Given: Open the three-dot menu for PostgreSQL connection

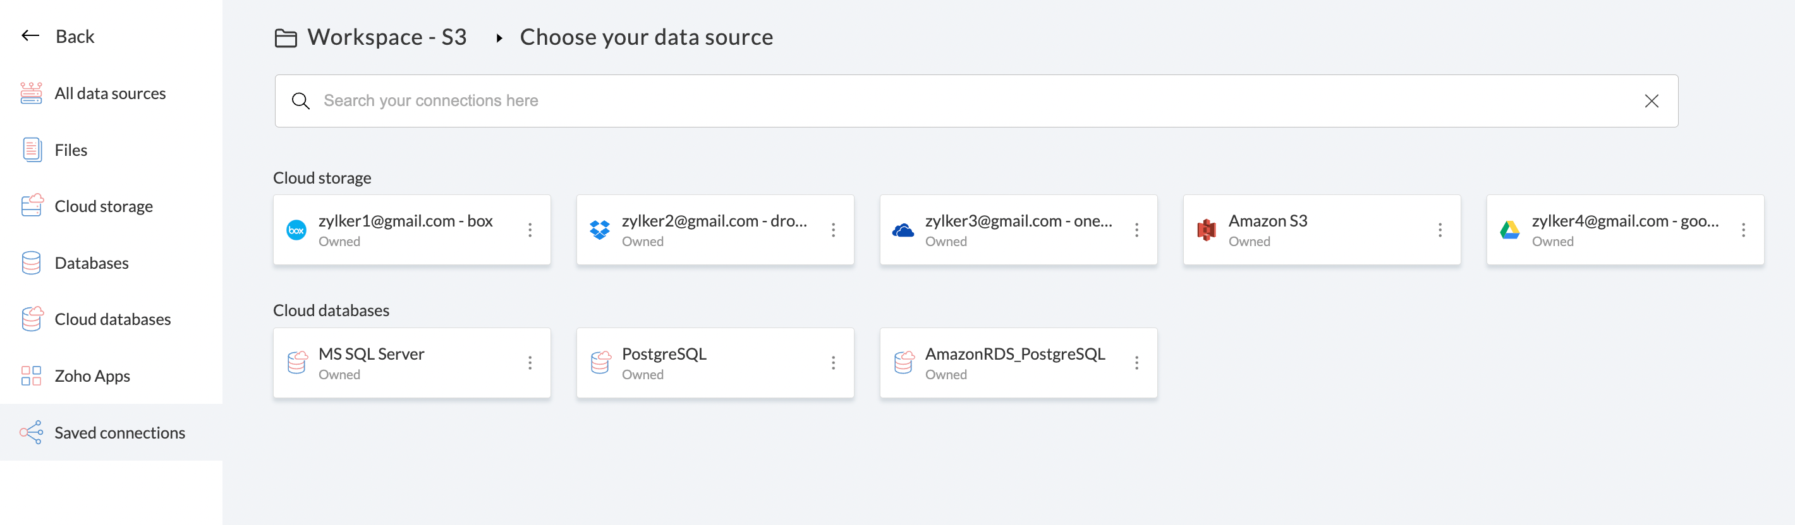Looking at the screenshot, I should (x=834, y=363).
